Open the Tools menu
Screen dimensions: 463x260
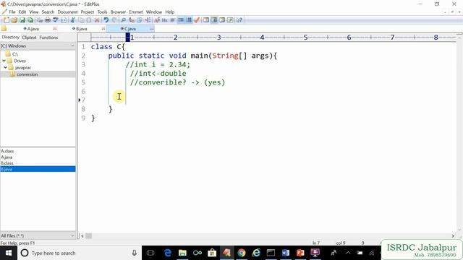[102, 12]
